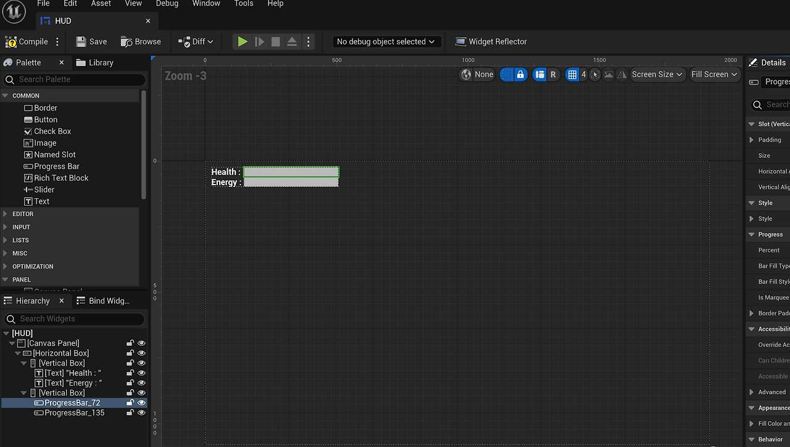Open the Fill Screen dropdown
This screenshot has width=790, height=447.
[714, 74]
